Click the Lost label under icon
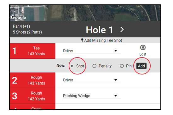173x115 pixels. (143, 54)
